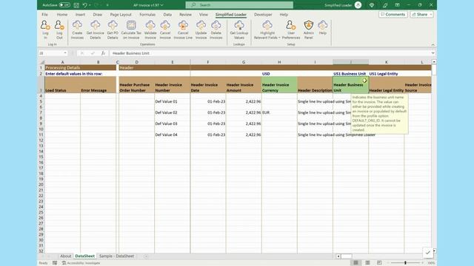Open the File menu

(44, 15)
